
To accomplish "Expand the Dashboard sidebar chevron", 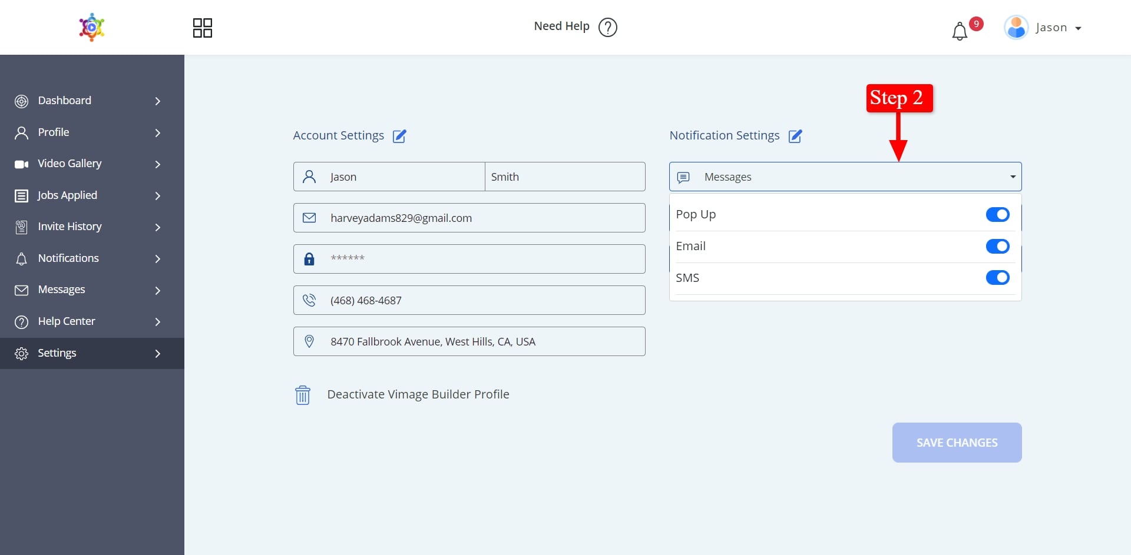I will pos(157,101).
